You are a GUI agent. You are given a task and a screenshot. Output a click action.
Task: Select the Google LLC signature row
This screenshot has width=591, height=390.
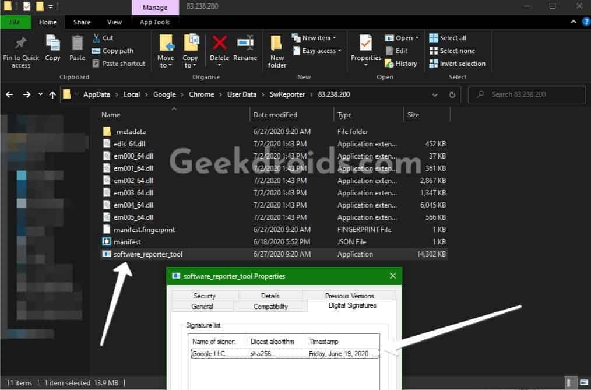(x=284, y=353)
